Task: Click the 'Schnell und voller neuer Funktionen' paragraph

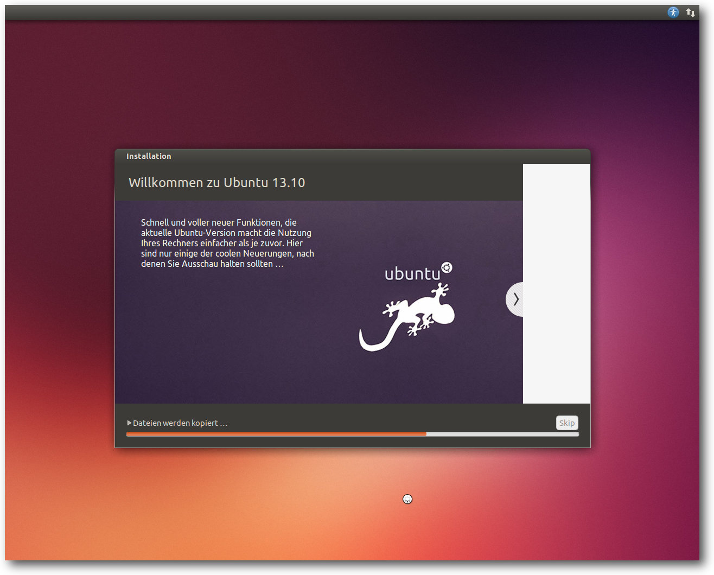Action: point(227,243)
